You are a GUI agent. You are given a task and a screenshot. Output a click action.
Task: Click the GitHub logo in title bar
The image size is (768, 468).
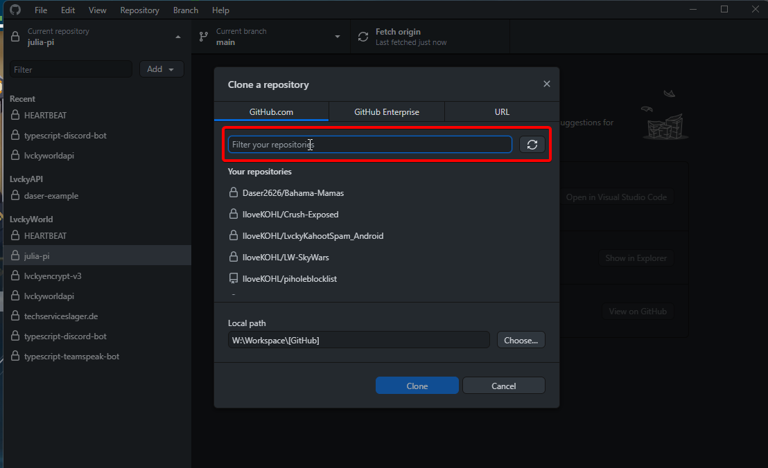[x=15, y=10]
